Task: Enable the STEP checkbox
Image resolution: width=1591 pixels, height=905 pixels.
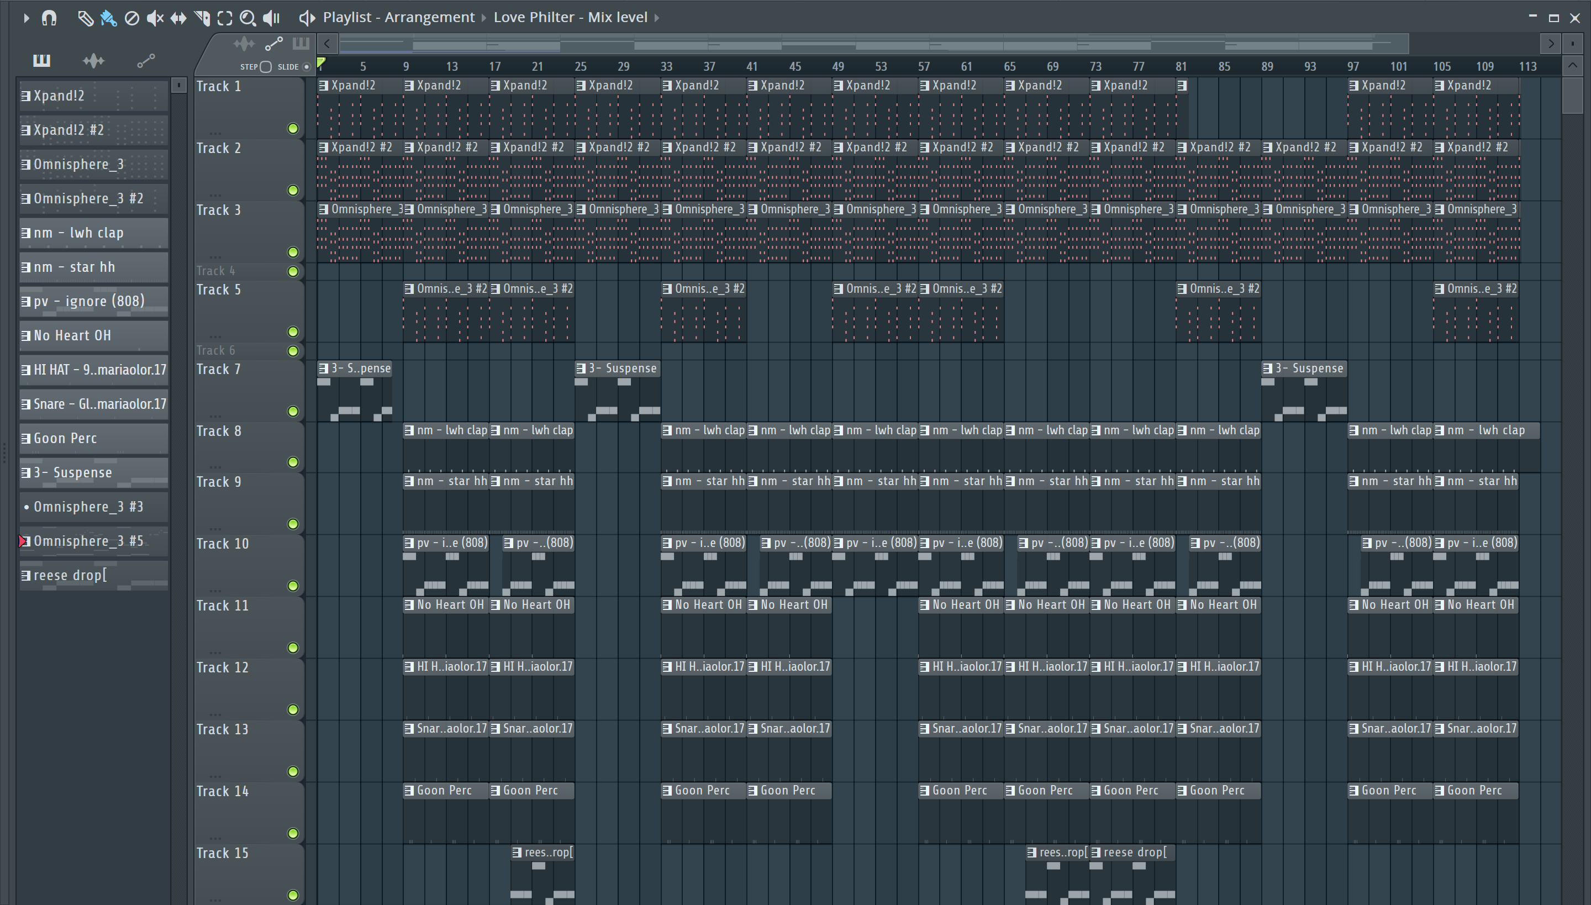Action: [265, 66]
